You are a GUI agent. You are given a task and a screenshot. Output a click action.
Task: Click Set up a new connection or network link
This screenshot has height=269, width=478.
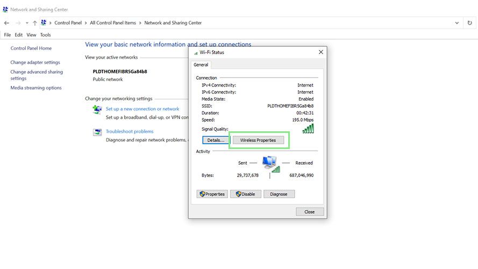tap(142, 109)
